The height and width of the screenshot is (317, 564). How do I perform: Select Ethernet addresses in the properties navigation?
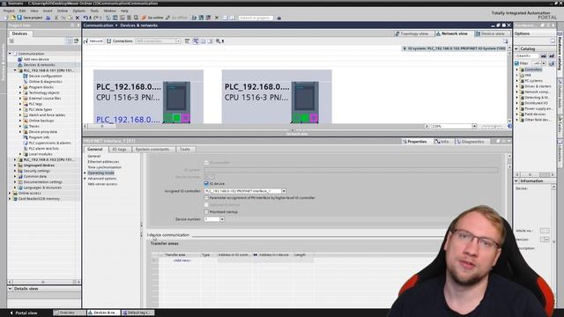point(103,162)
